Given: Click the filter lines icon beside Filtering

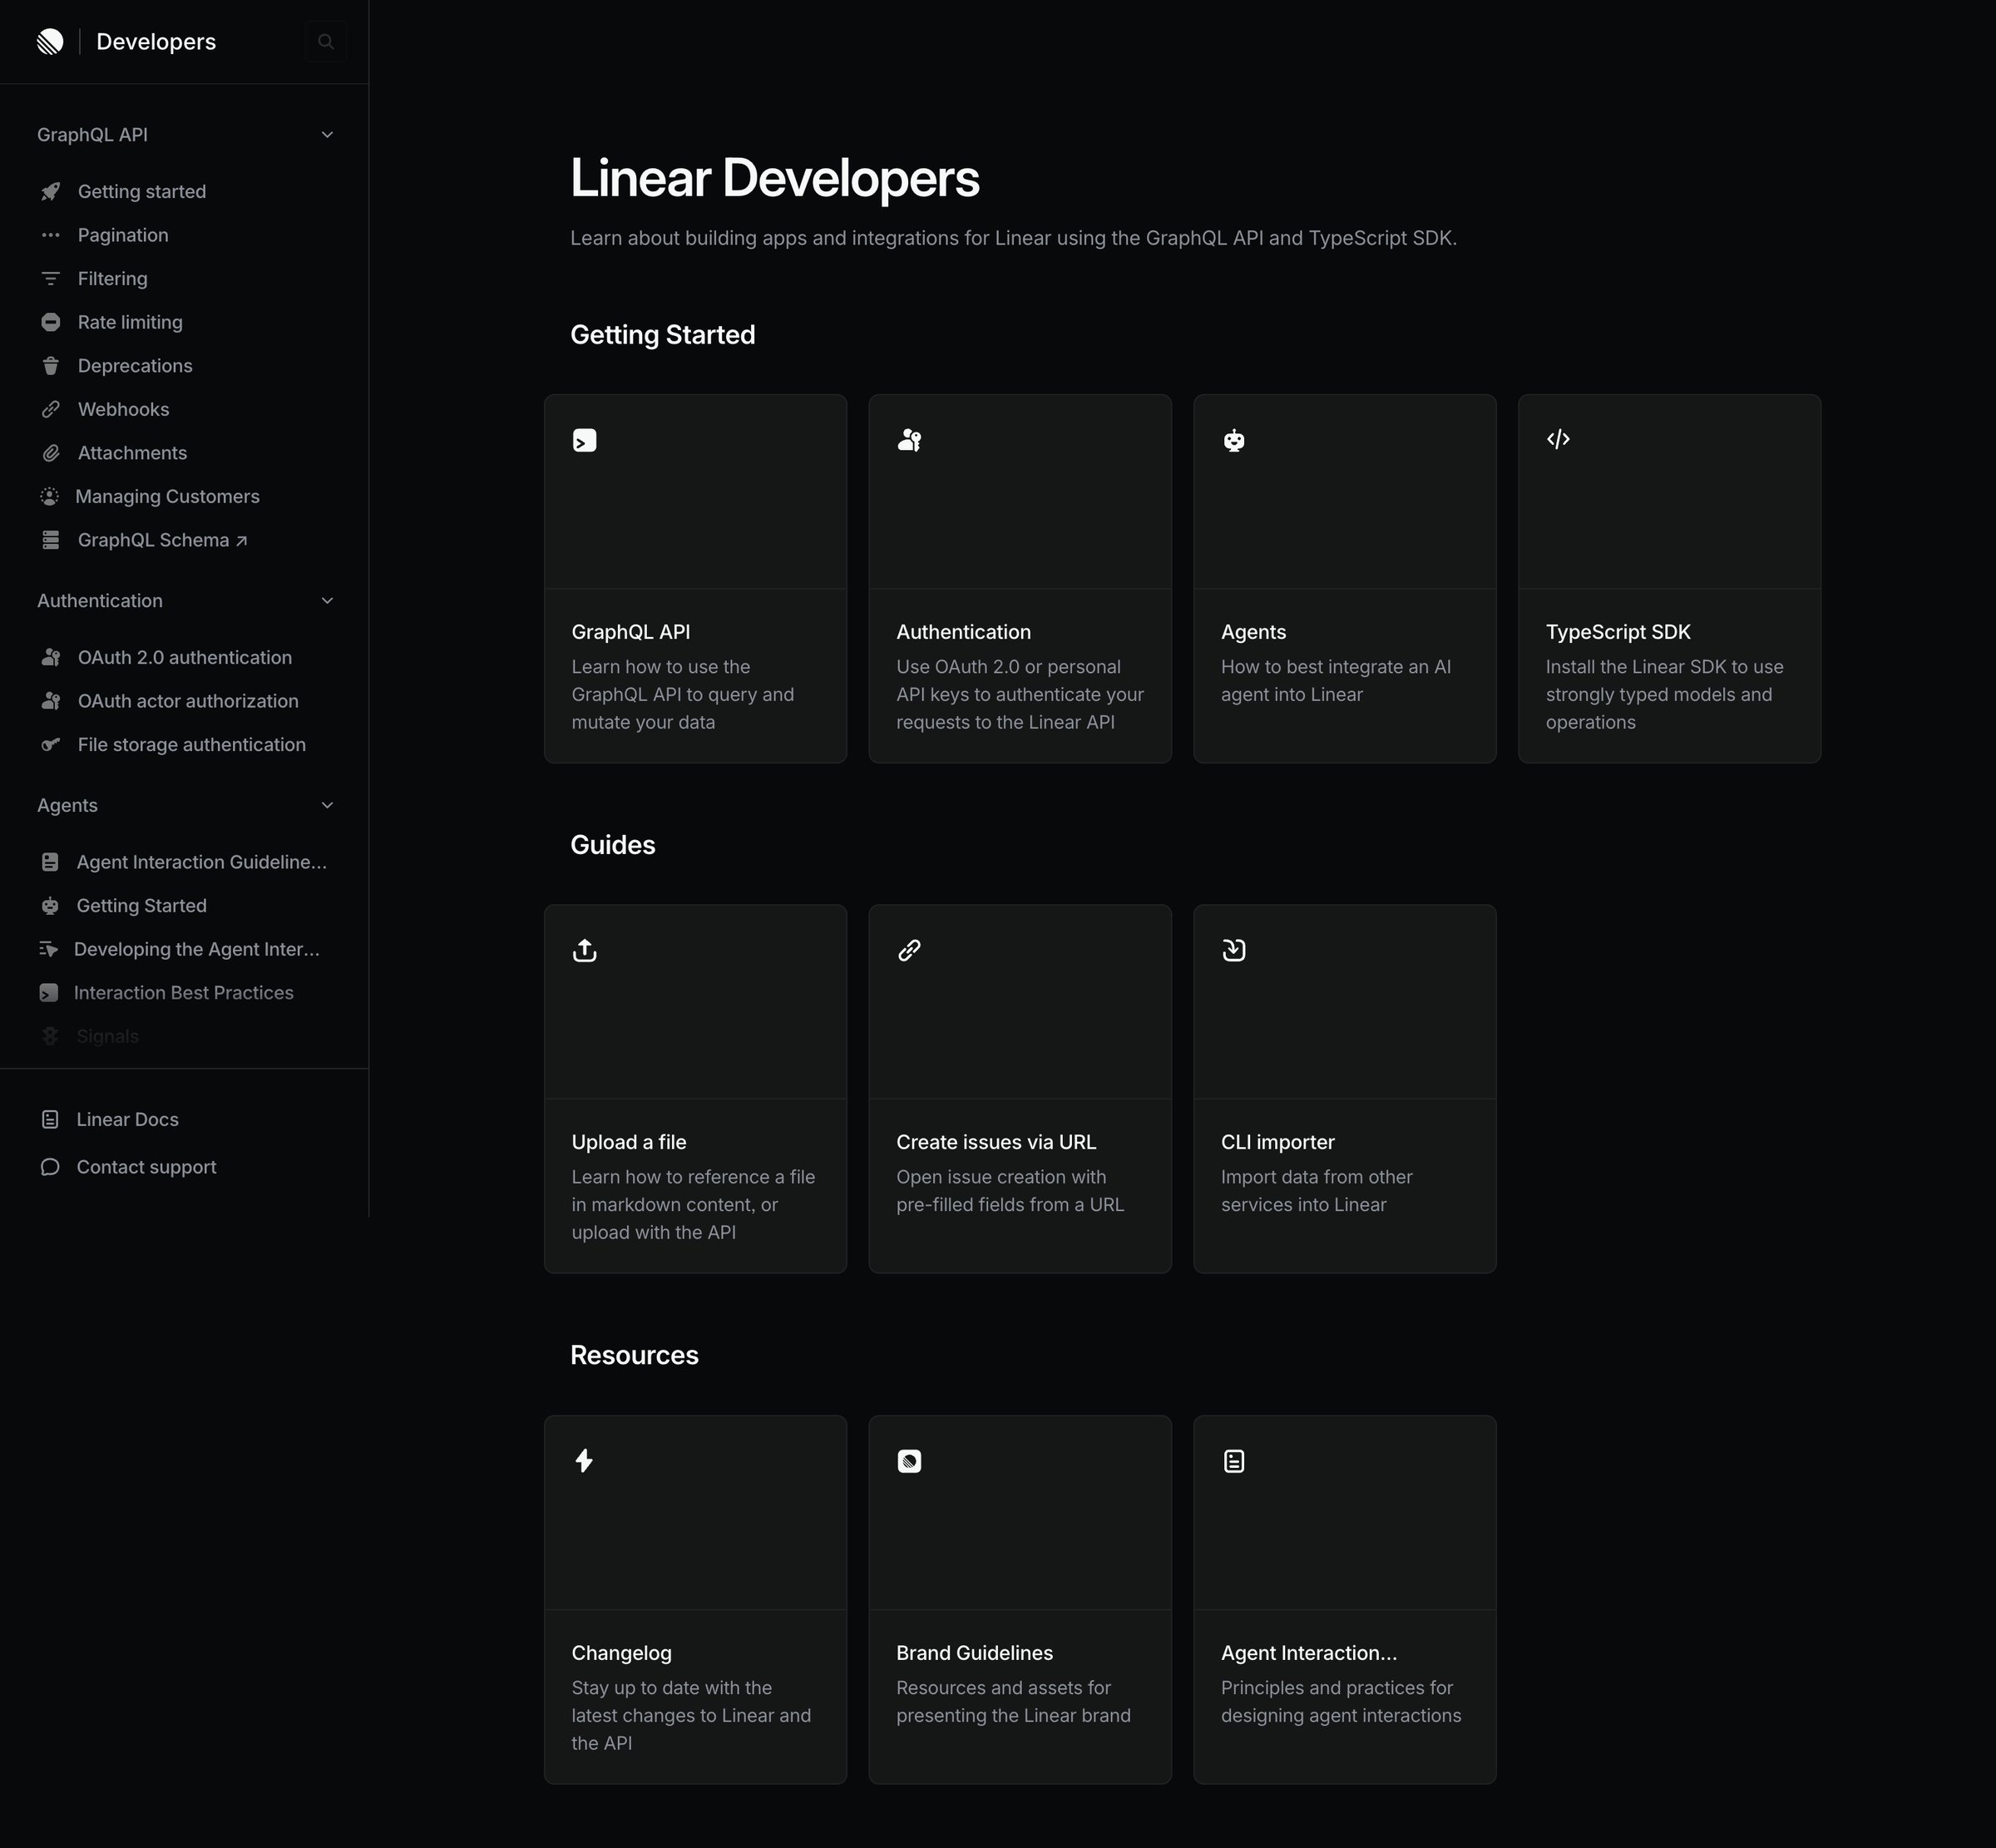Looking at the screenshot, I should click(x=51, y=278).
